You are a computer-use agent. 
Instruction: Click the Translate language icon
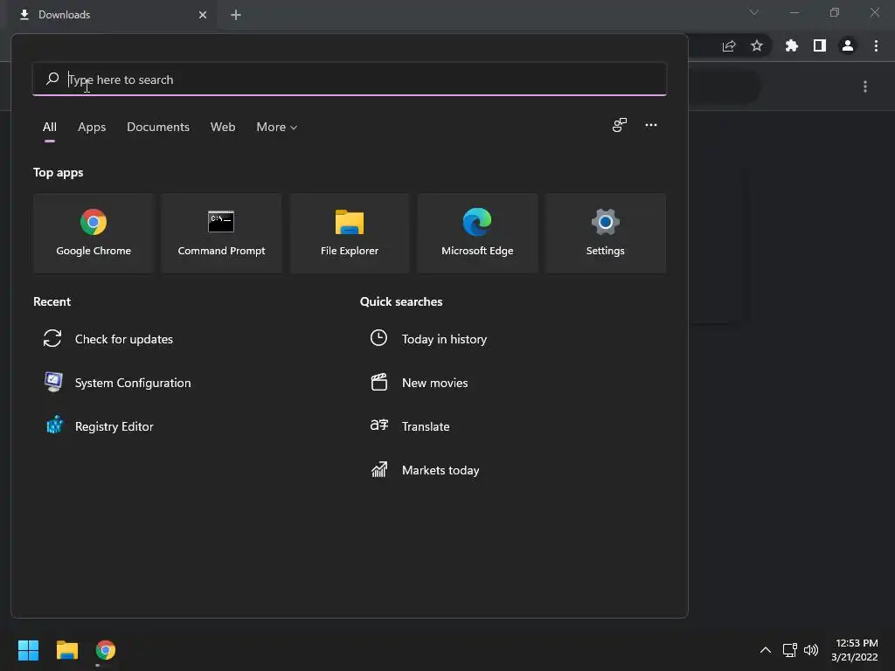tap(379, 425)
